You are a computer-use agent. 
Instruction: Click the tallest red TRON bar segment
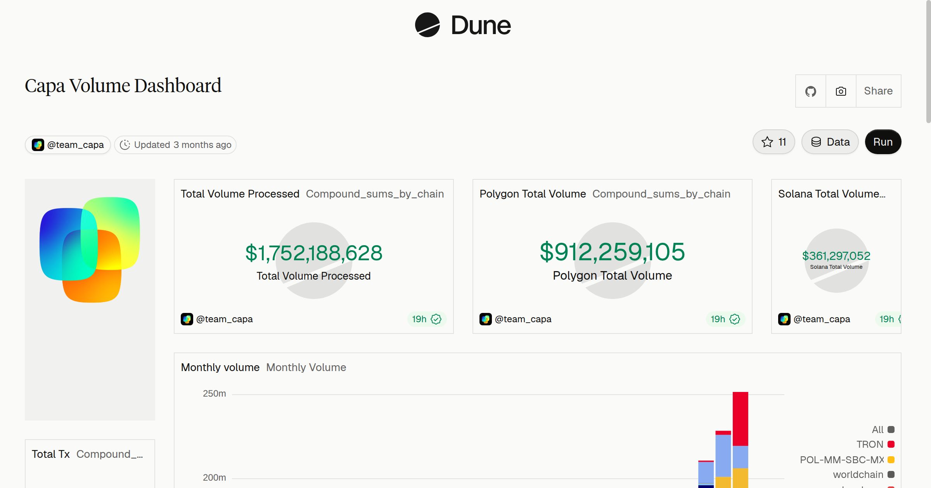740,419
